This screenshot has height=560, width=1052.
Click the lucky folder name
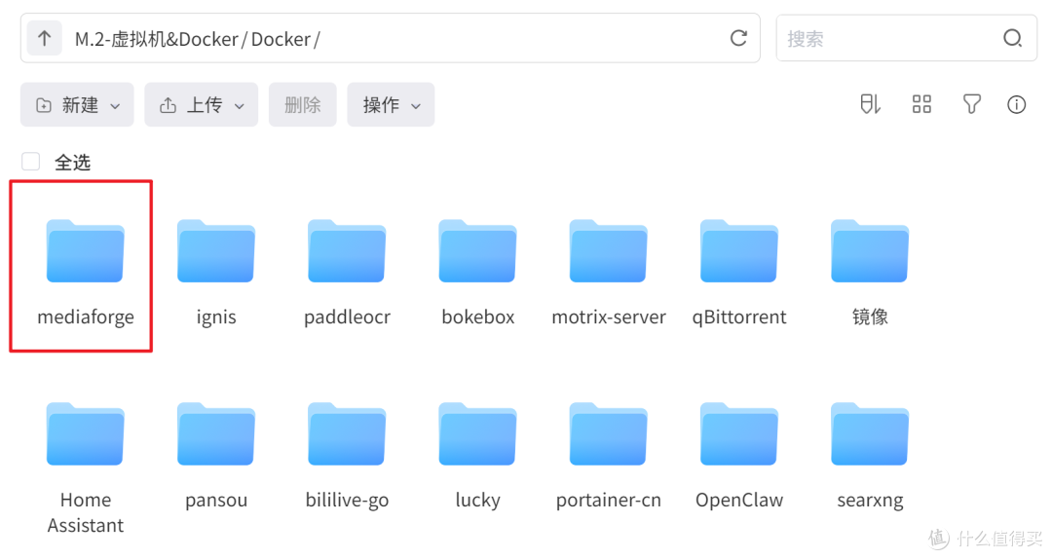(477, 501)
